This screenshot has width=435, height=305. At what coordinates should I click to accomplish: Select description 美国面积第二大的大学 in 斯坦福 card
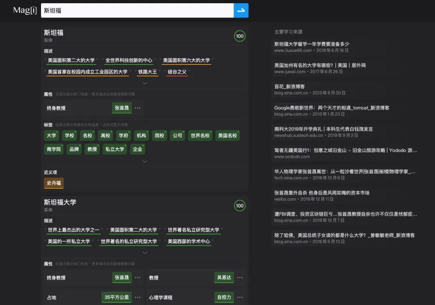coord(71,60)
